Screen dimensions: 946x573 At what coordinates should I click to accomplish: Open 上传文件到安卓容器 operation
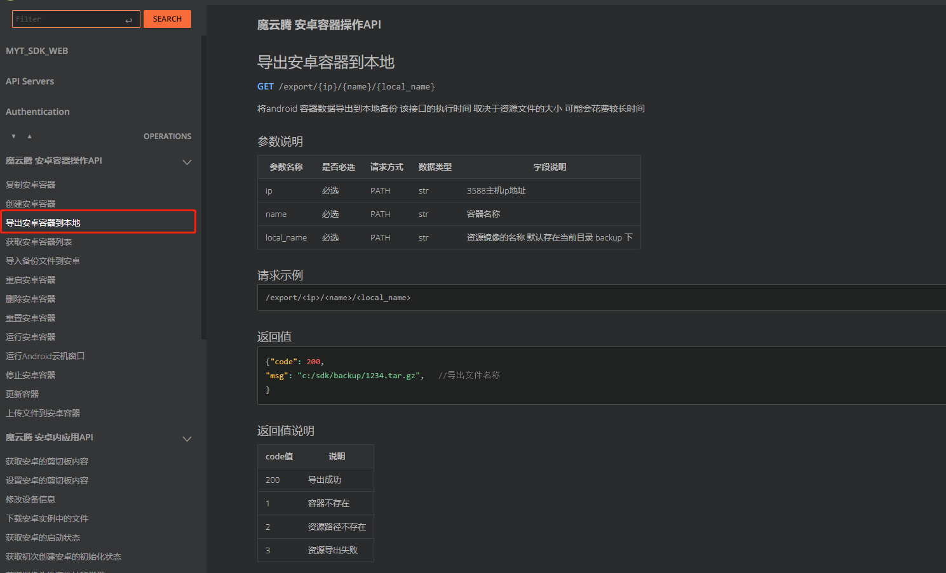[x=43, y=413]
